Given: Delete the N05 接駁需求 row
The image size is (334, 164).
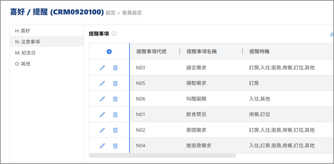Looking at the screenshot, I should click(x=115, y=84).
